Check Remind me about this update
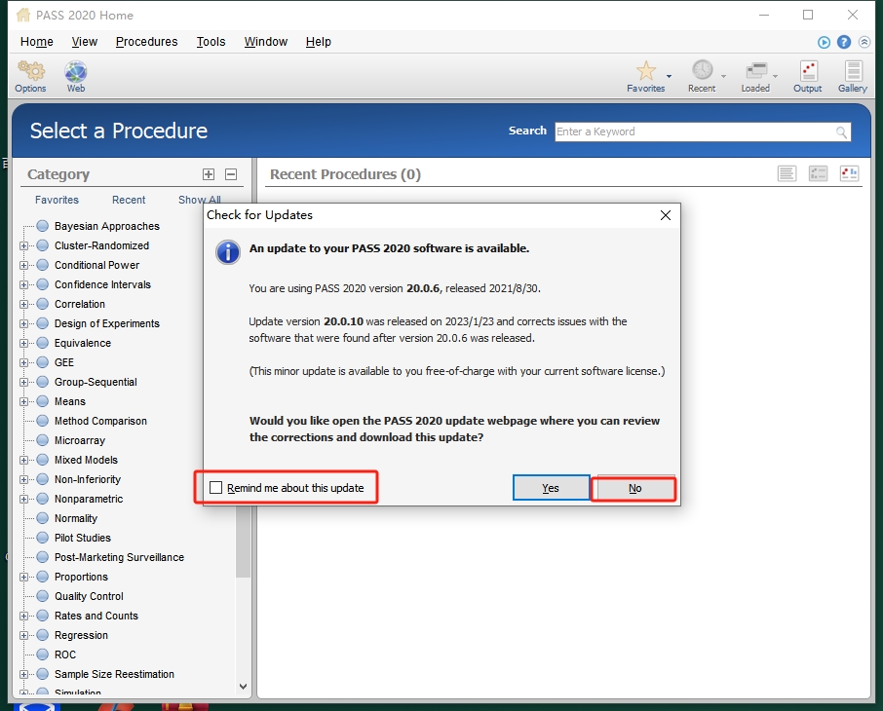 215,488
